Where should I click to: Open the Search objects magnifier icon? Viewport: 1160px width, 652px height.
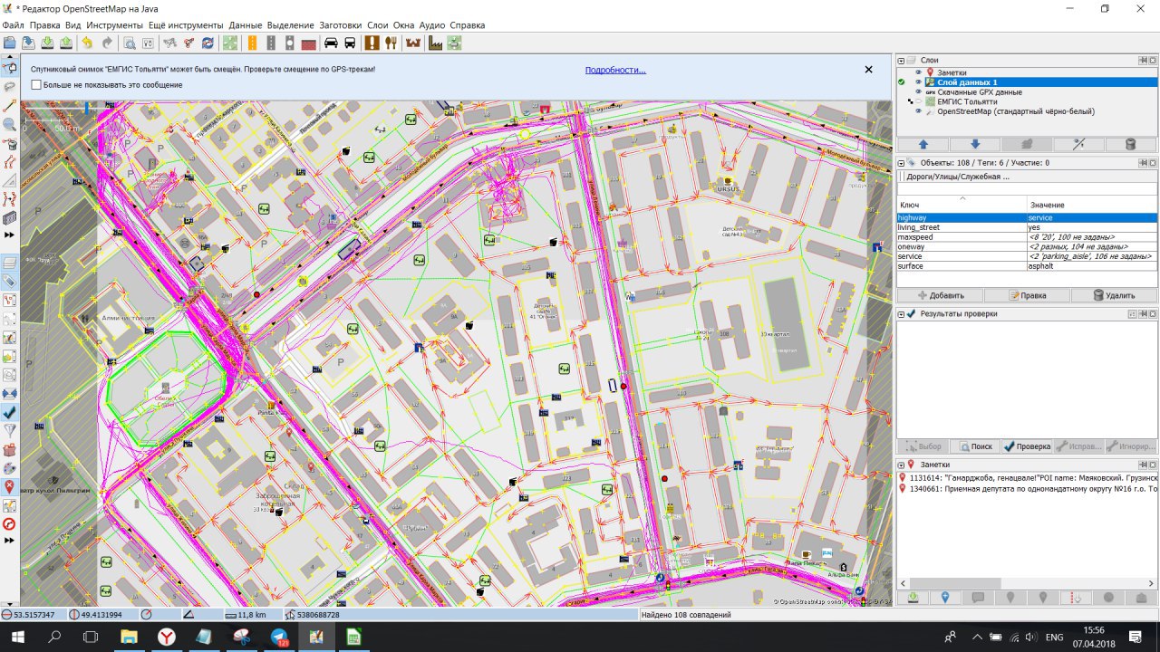130,43
